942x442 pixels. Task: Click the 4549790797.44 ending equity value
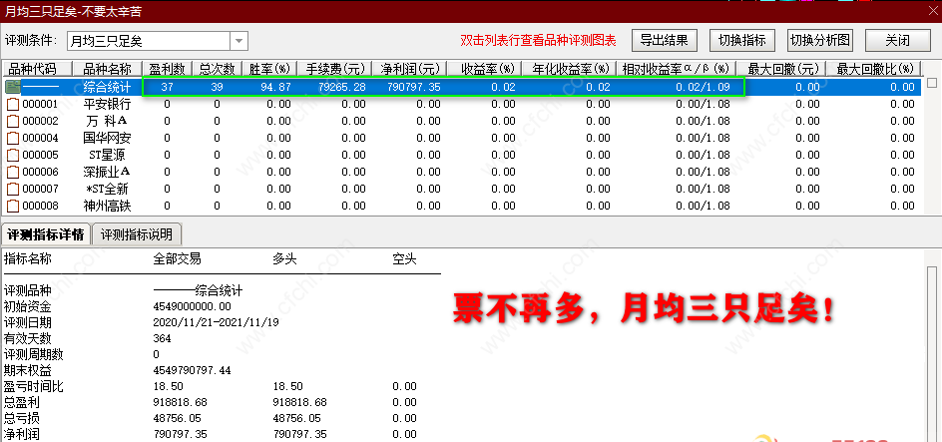coord(193,370)
